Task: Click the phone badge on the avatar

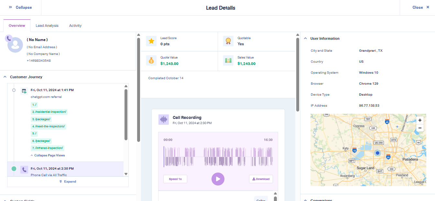Action: [x=9, y=38]
